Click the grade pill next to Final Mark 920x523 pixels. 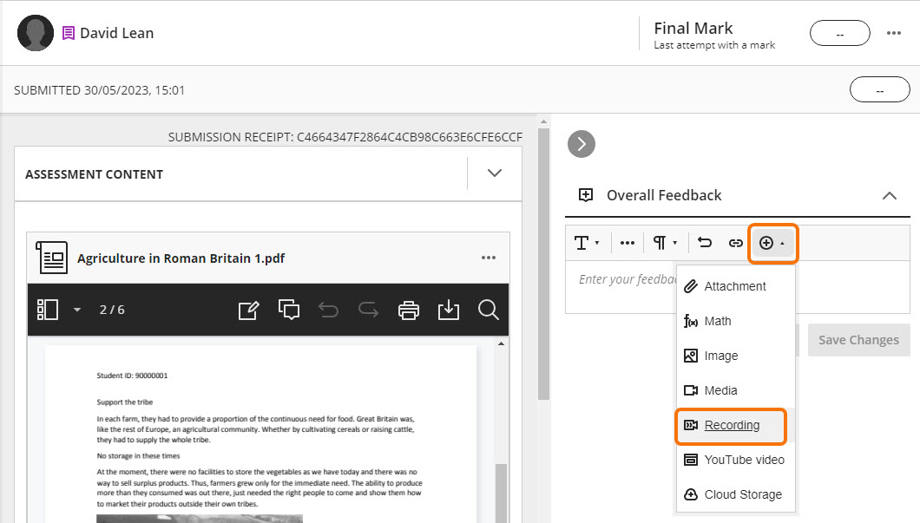(x=839, y=32)
